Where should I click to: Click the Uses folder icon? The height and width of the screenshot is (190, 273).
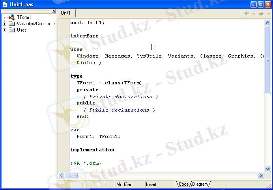[x=11, y=30]
